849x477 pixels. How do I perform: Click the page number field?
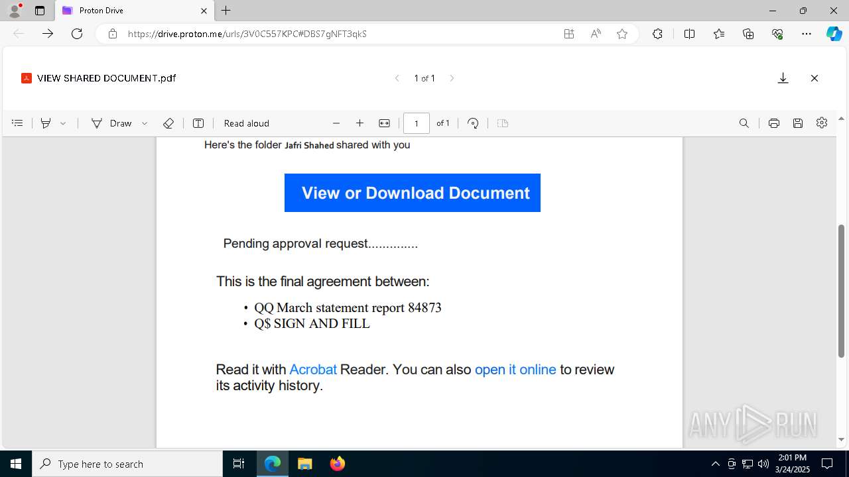(x=417, y=123)
